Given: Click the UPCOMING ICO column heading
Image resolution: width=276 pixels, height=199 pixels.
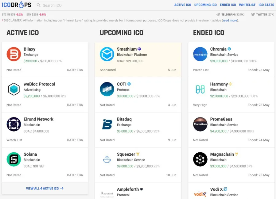Looking at the screenshot, I should tap(122, 33).
